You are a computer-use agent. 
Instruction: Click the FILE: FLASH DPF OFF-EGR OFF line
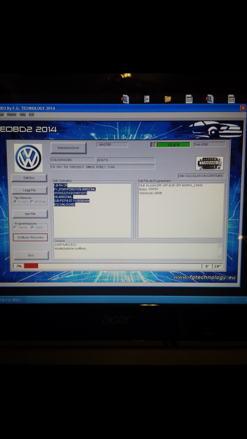pyautogui.click(x=171, y=185)
